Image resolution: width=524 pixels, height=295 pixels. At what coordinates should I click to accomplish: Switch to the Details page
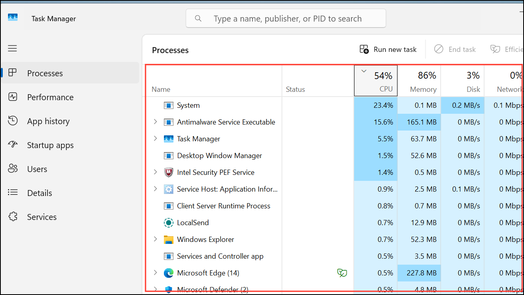tap(70, 192)
